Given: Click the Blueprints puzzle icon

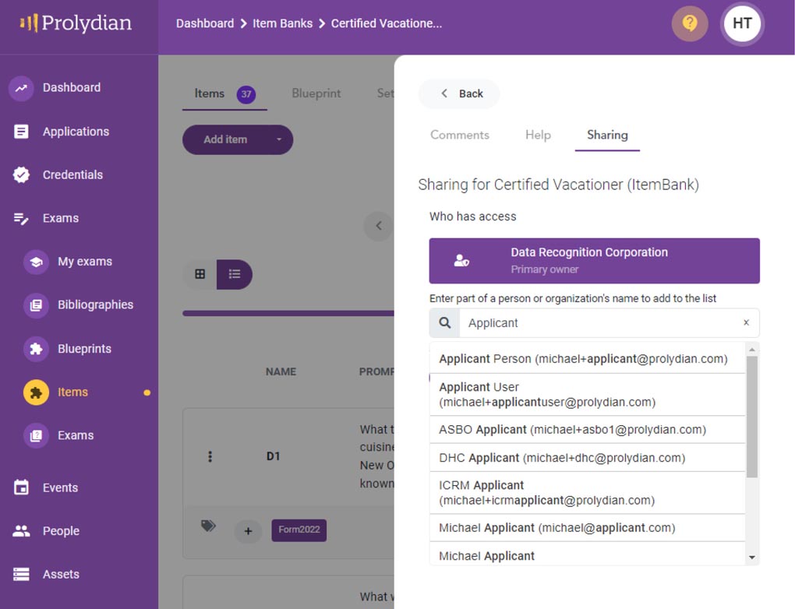Looking at the screenshot, I should coord(36,349).
